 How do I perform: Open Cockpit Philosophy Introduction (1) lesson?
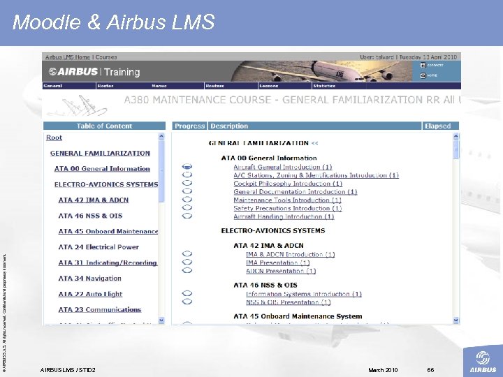pyautogui.click(x=288, y=184)
